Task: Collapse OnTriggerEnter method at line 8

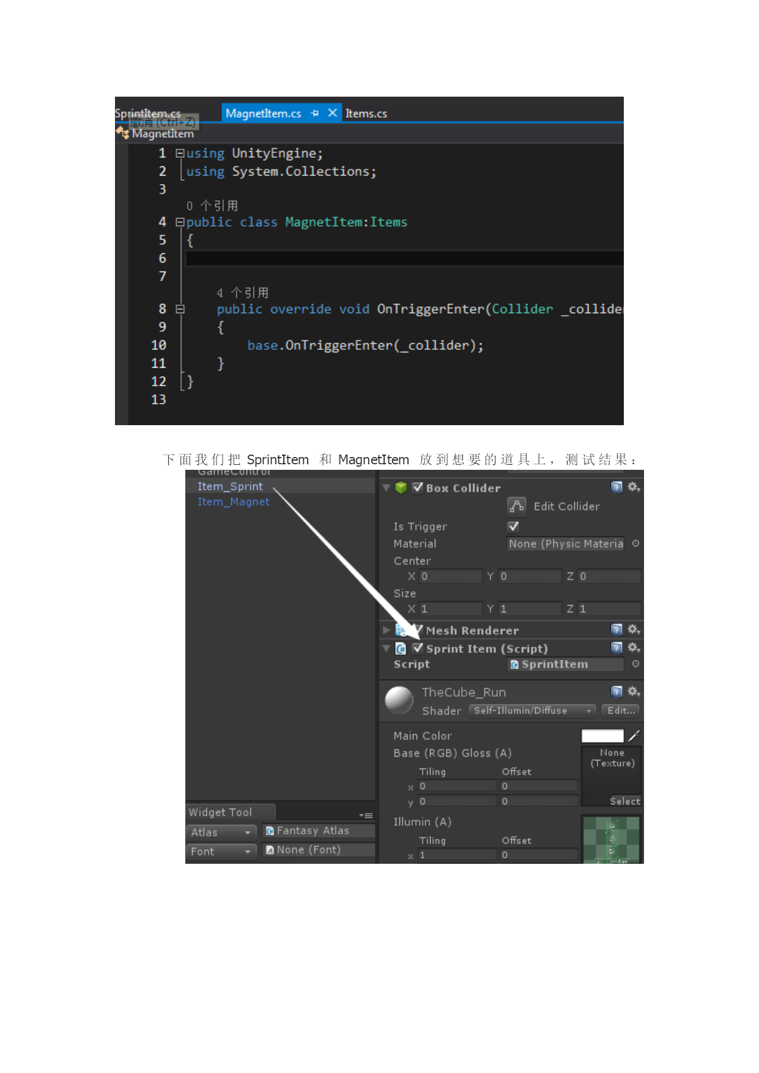Action: [x=180, y=309]
